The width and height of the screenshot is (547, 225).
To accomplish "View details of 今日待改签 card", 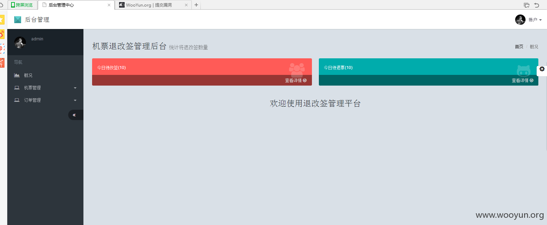I will coord(296,80).
